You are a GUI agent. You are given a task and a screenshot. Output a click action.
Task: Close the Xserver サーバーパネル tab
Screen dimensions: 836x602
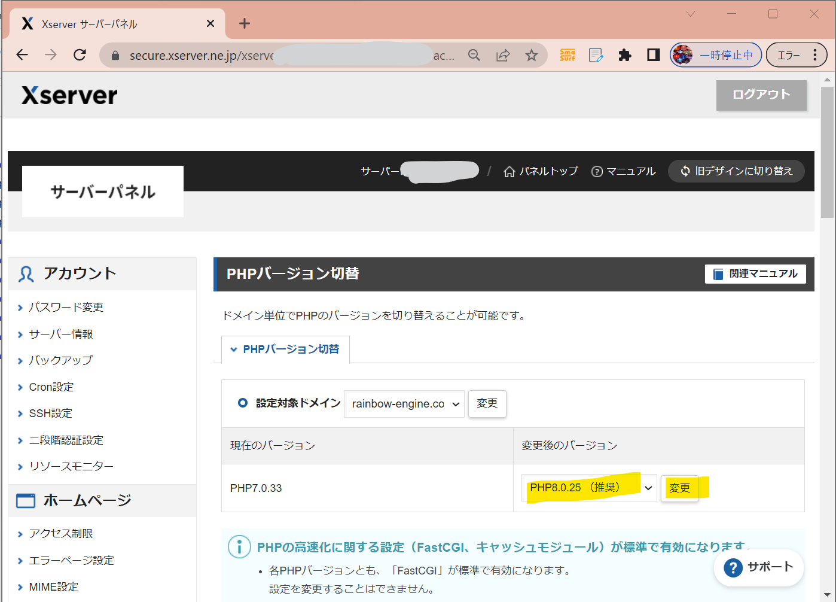(x=210, y=23)
